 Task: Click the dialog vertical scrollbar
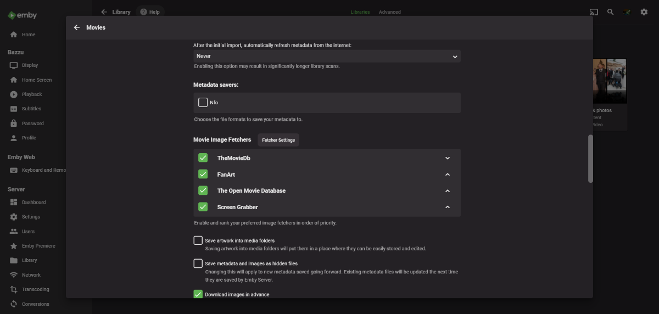pos(590,159)
